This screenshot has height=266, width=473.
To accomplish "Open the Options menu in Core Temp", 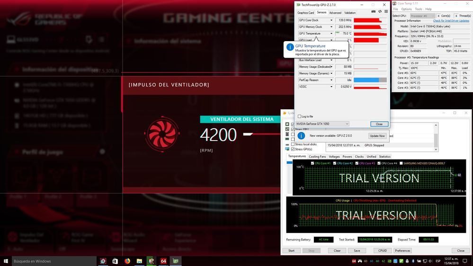I will coord(406,9).
